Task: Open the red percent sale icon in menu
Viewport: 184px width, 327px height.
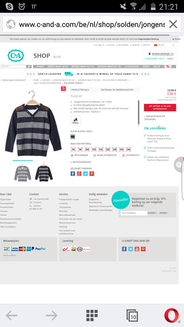Action: pos(168,67)
